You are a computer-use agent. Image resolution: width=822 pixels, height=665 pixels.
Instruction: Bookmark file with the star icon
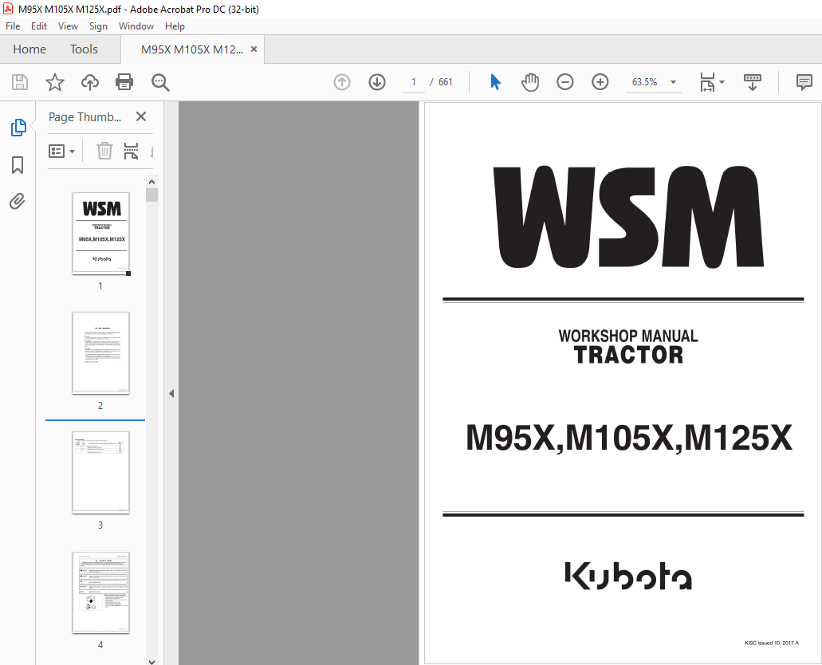[x=54, y=82]
